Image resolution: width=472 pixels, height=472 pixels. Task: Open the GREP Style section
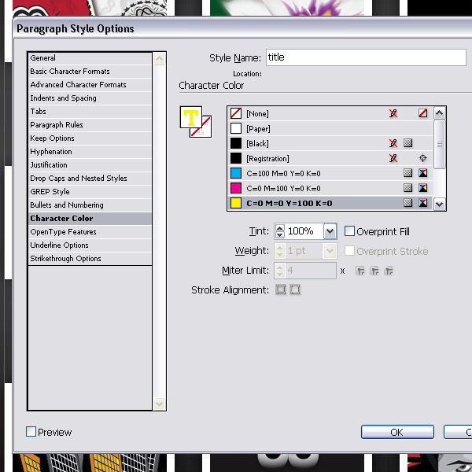(90, 191)
